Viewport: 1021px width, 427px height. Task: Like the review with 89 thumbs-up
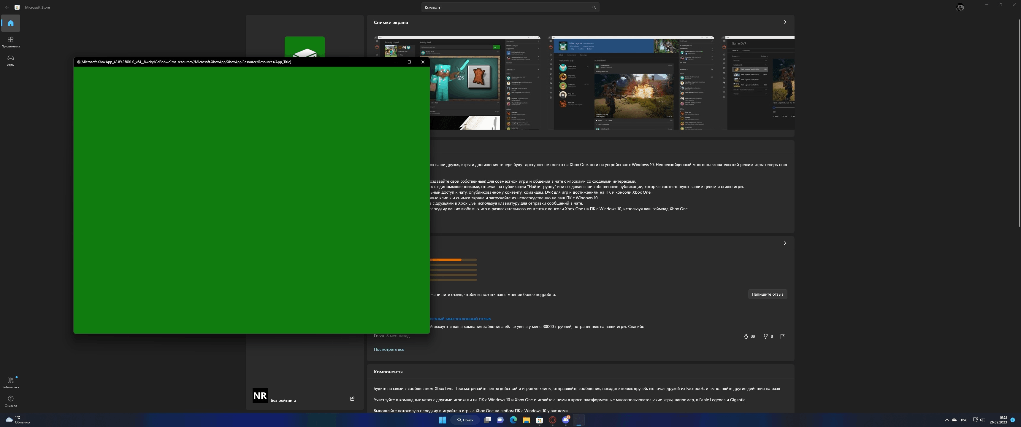[749, 336]
